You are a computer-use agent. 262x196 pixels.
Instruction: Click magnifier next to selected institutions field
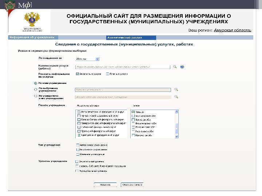point(176,90)
